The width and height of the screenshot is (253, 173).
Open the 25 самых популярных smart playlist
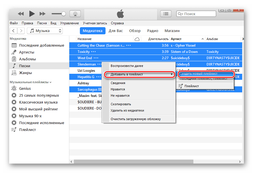39,95
